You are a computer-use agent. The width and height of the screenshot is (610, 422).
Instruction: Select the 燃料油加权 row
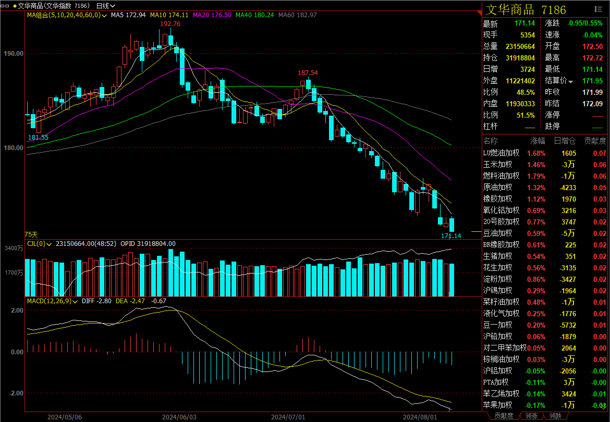[545, 176]
